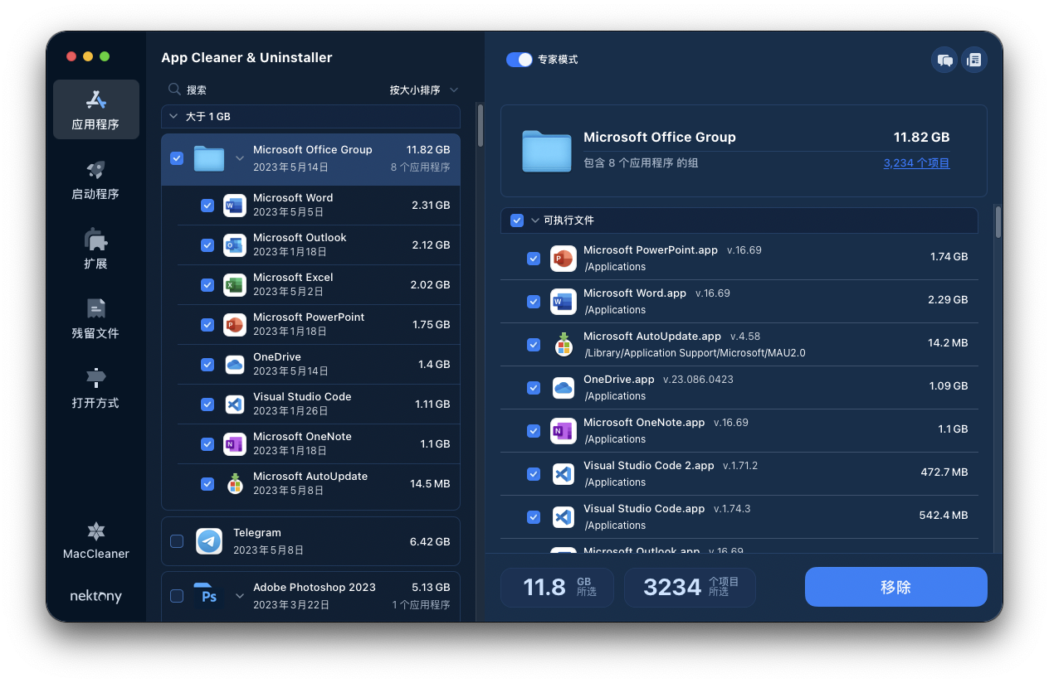Viewport: 1049px width, 683px height.
Task: Click the Telegram size 6.42 GB
Action: [430, 541]
